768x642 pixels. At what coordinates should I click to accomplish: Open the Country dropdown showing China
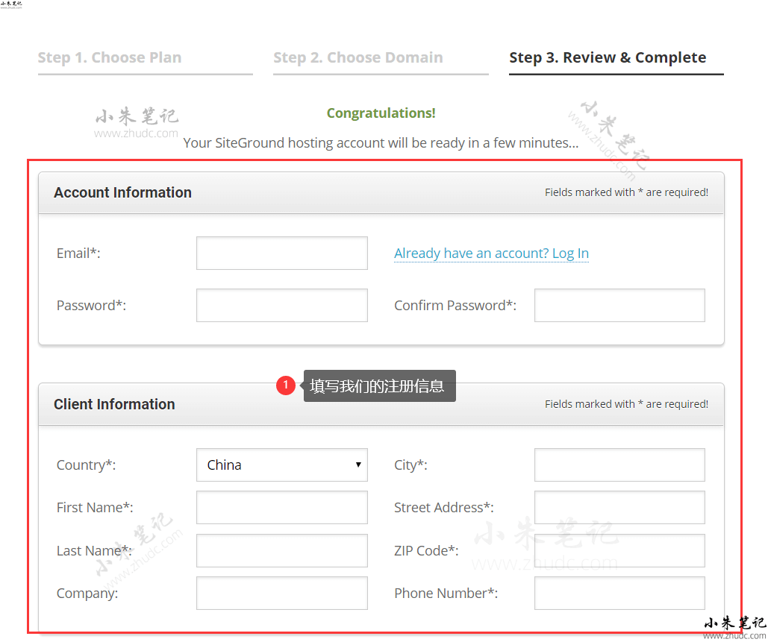(x=281, y=465)
